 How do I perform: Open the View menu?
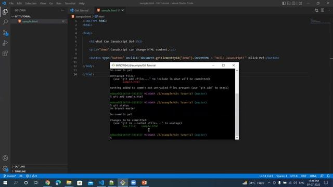click(x=43, y=4)
